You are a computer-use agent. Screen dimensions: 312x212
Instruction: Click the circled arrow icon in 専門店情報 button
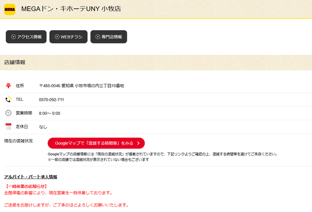click(x=98, y=37)
